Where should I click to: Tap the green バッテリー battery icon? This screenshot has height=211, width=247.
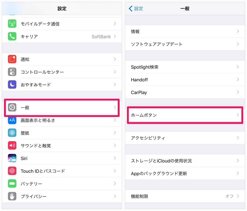click(x=12, y=184)
